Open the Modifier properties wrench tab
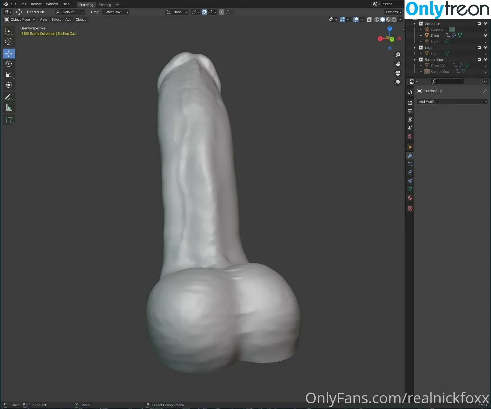 (x=410, y=156)
